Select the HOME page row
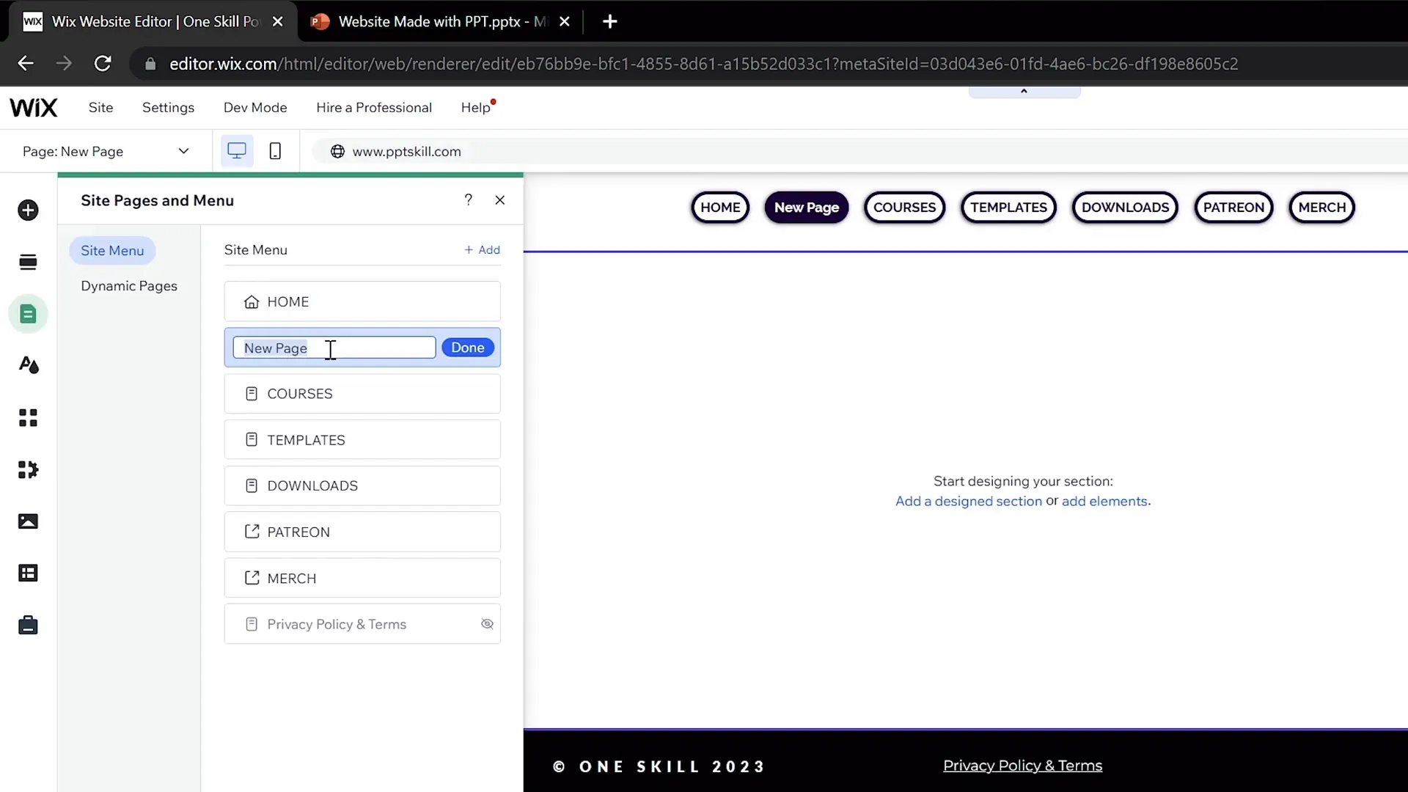The height and width of the screenshot is (792, 1408). pyautogui.click(x=362, y=302)
